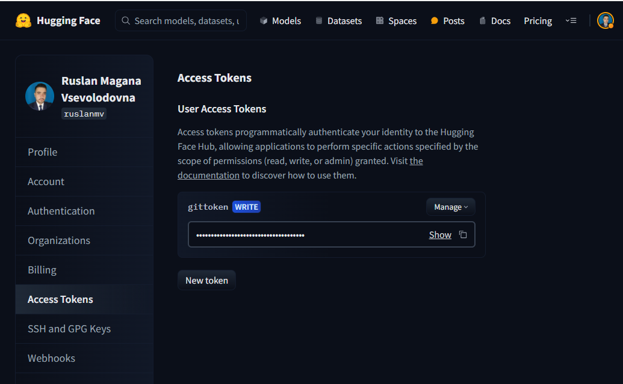Viewport: 623px width, 384px height.
Task: Open Docs from the navbar
Action: click(x=495, y=20)
